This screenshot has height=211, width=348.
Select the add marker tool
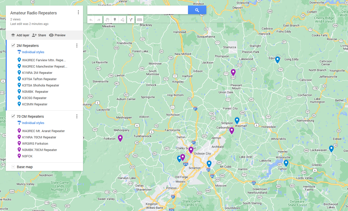pos(115,20)
